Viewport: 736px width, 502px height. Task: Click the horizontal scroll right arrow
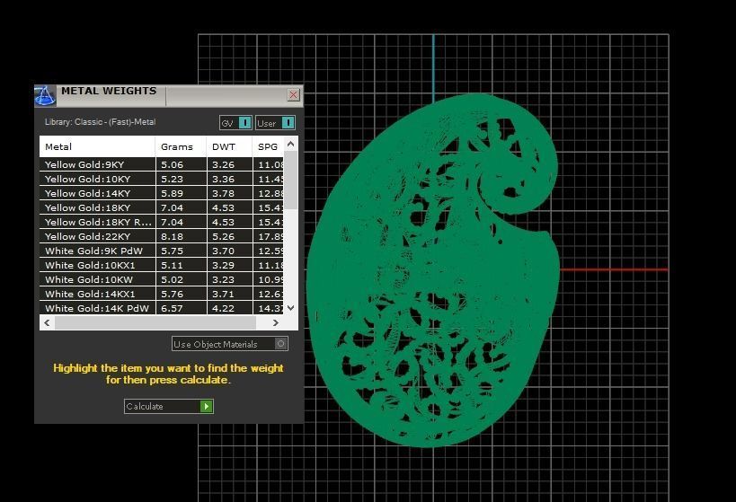276,322
